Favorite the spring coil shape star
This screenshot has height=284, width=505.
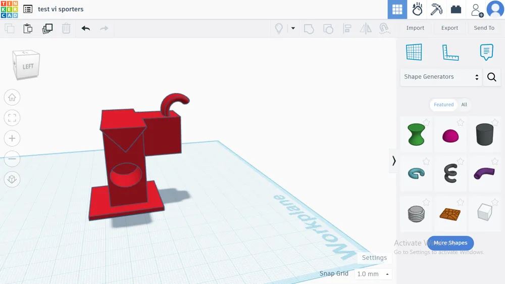(460, 161)
